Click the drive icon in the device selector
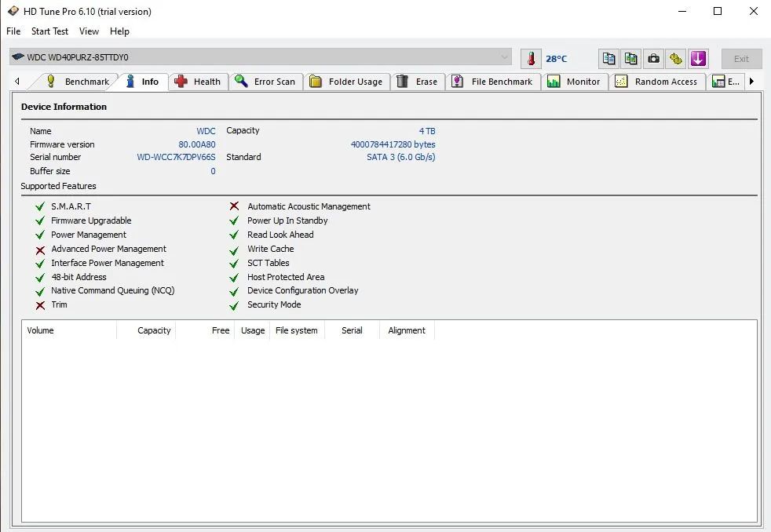The image size is (771, 532). pos(18,56)
